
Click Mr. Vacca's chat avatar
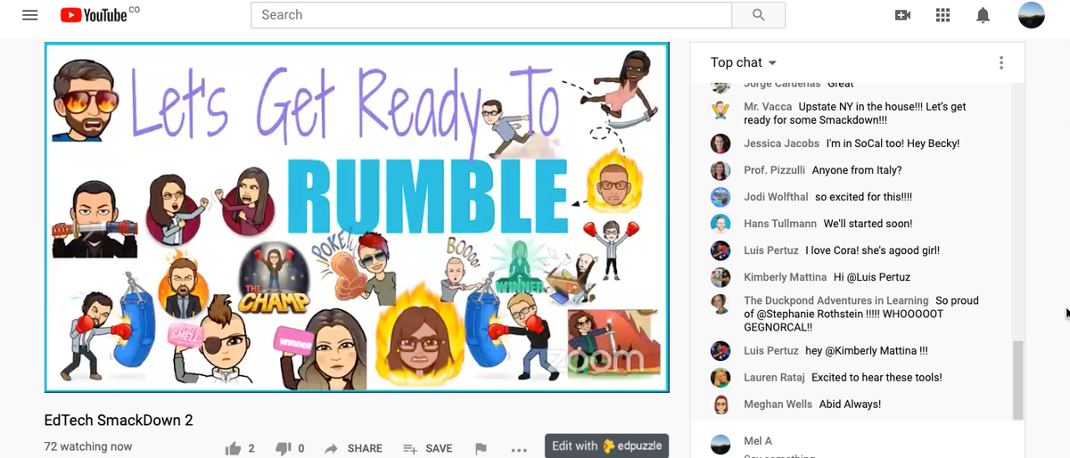720,110
